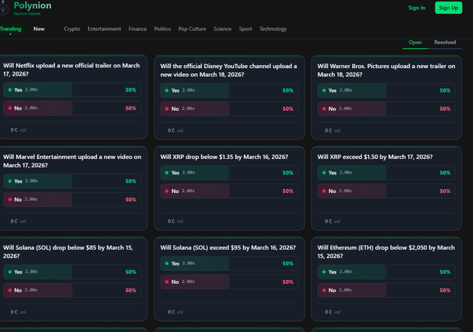Pick Yes on XRP below $1.35 market
Image resolution: width=473 pixels, height=332 pixels.
(x=229, y=173)
